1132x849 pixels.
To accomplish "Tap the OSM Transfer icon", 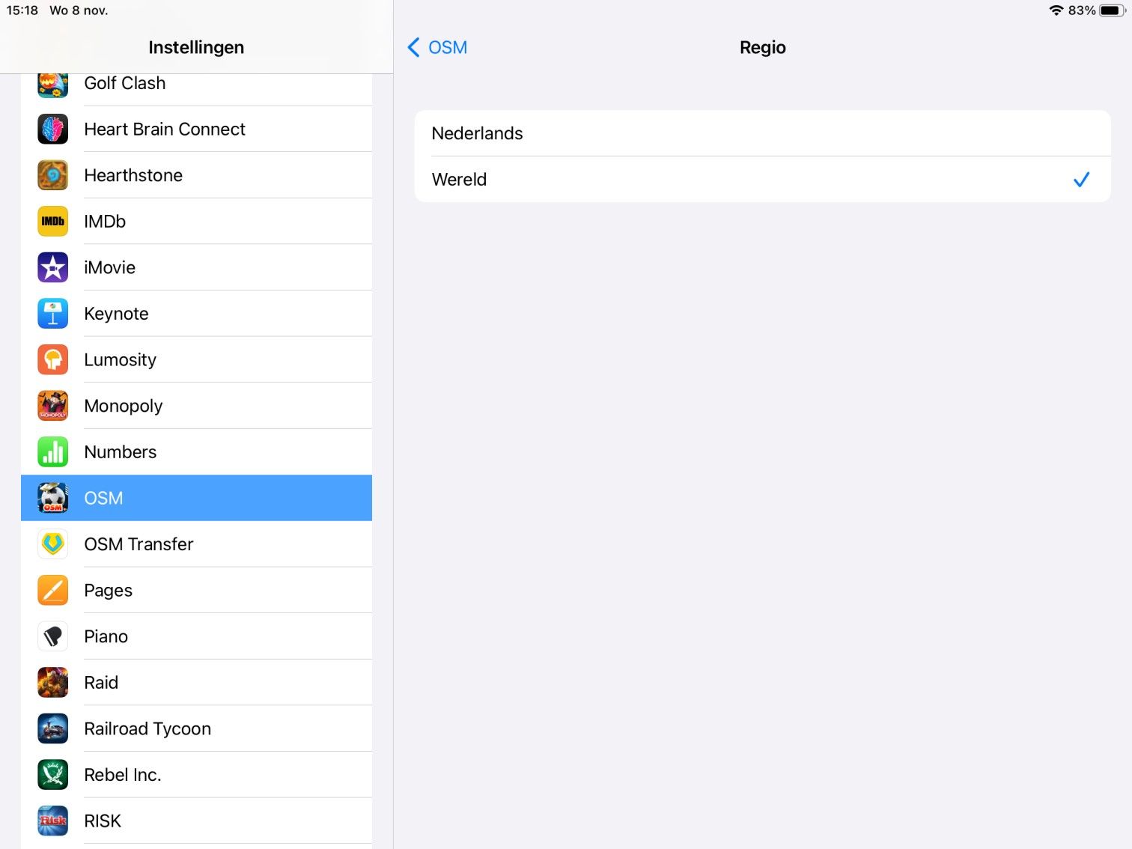I will [x=53, y=544].
